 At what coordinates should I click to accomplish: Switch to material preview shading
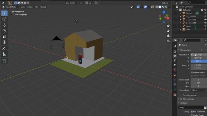[x=163, y=7]
